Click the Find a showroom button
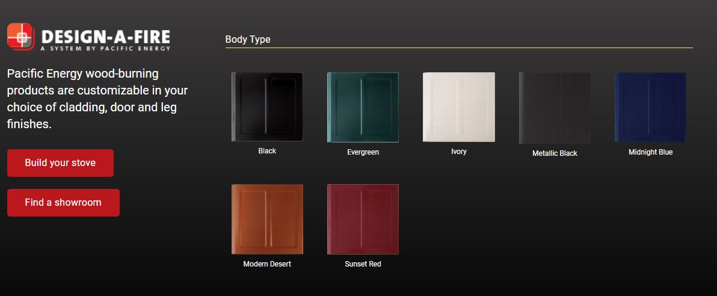717x296 pixels. tap(63, 203)
